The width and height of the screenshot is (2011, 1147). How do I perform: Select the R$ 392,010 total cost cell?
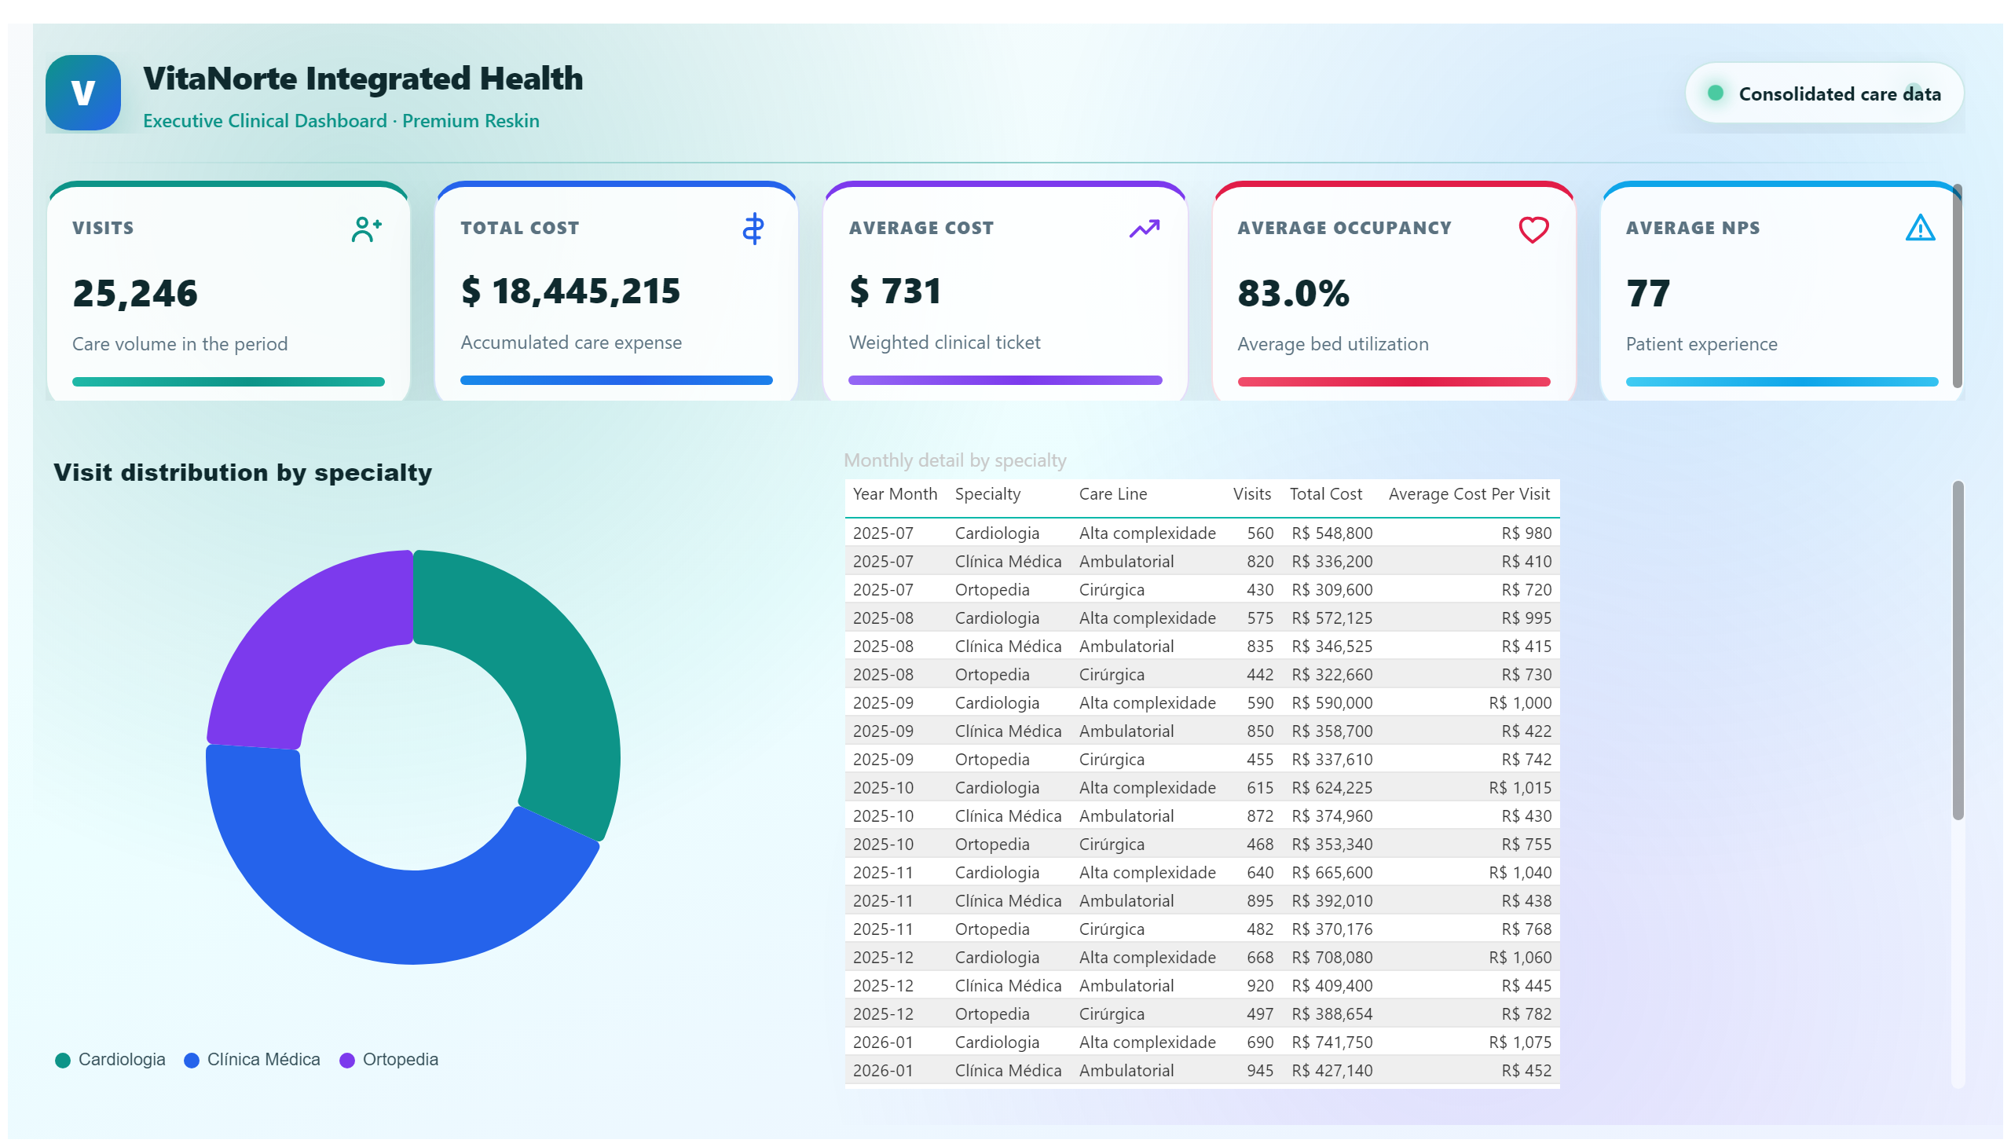1332,902
